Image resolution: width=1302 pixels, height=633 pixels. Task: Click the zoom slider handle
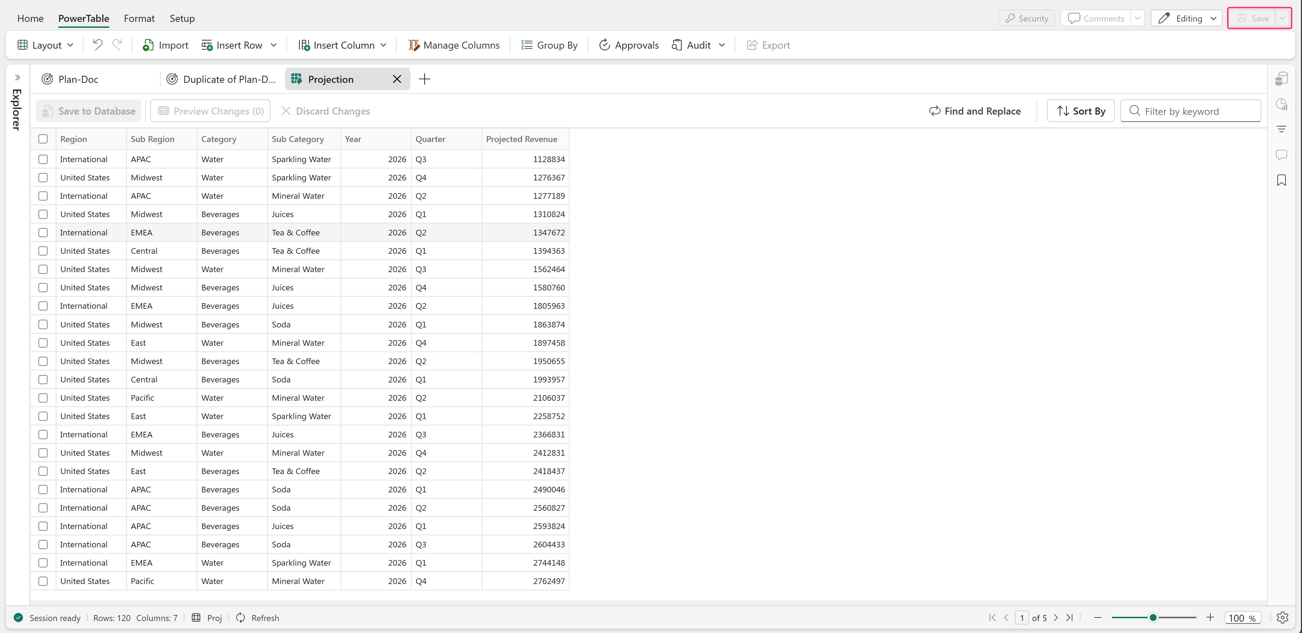pyautogui.click(x=1153, y=617)
